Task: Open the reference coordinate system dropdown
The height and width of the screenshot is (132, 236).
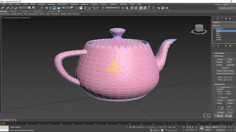Action: [66, 8]
